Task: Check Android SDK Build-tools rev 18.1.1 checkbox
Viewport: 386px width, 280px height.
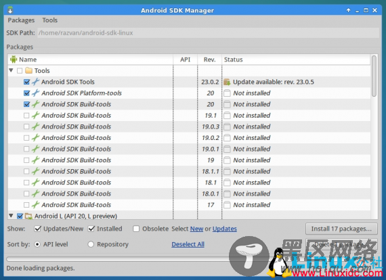Action: [x=26, y=171]
